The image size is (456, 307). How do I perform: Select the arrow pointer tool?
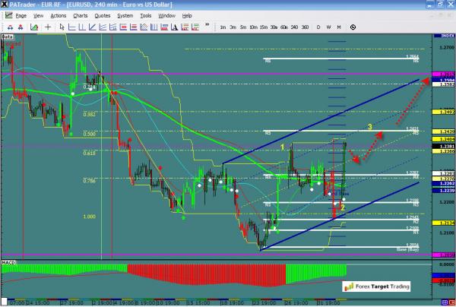click(x=62, y=27)
